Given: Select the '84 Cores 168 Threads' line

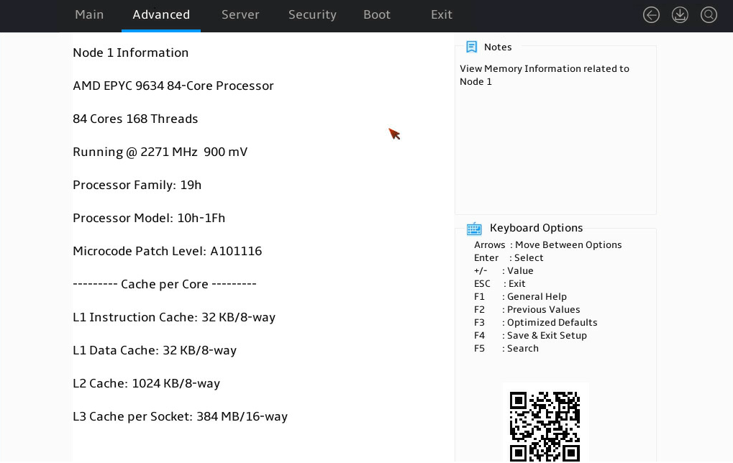Looking at the screenshot, I should pyautogui.click(x=135, y=119).
